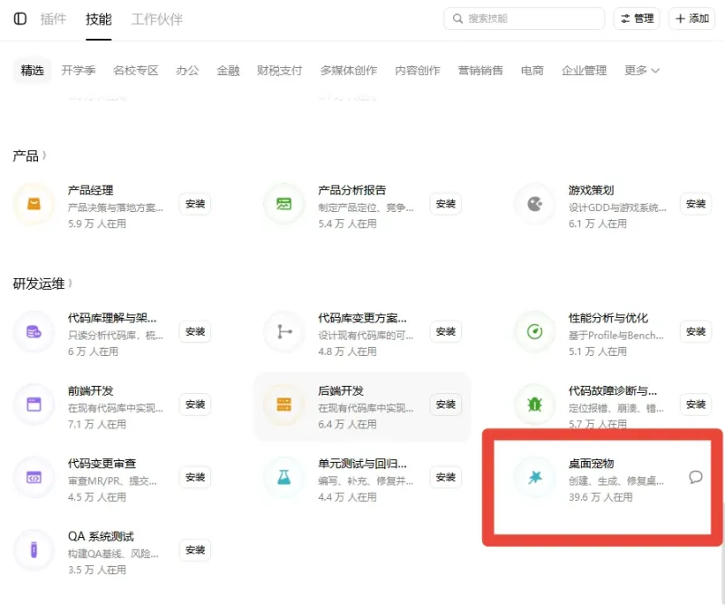Switch to the 技能 tab
Viewport: 725px width, 605px height.
[99, 19]
